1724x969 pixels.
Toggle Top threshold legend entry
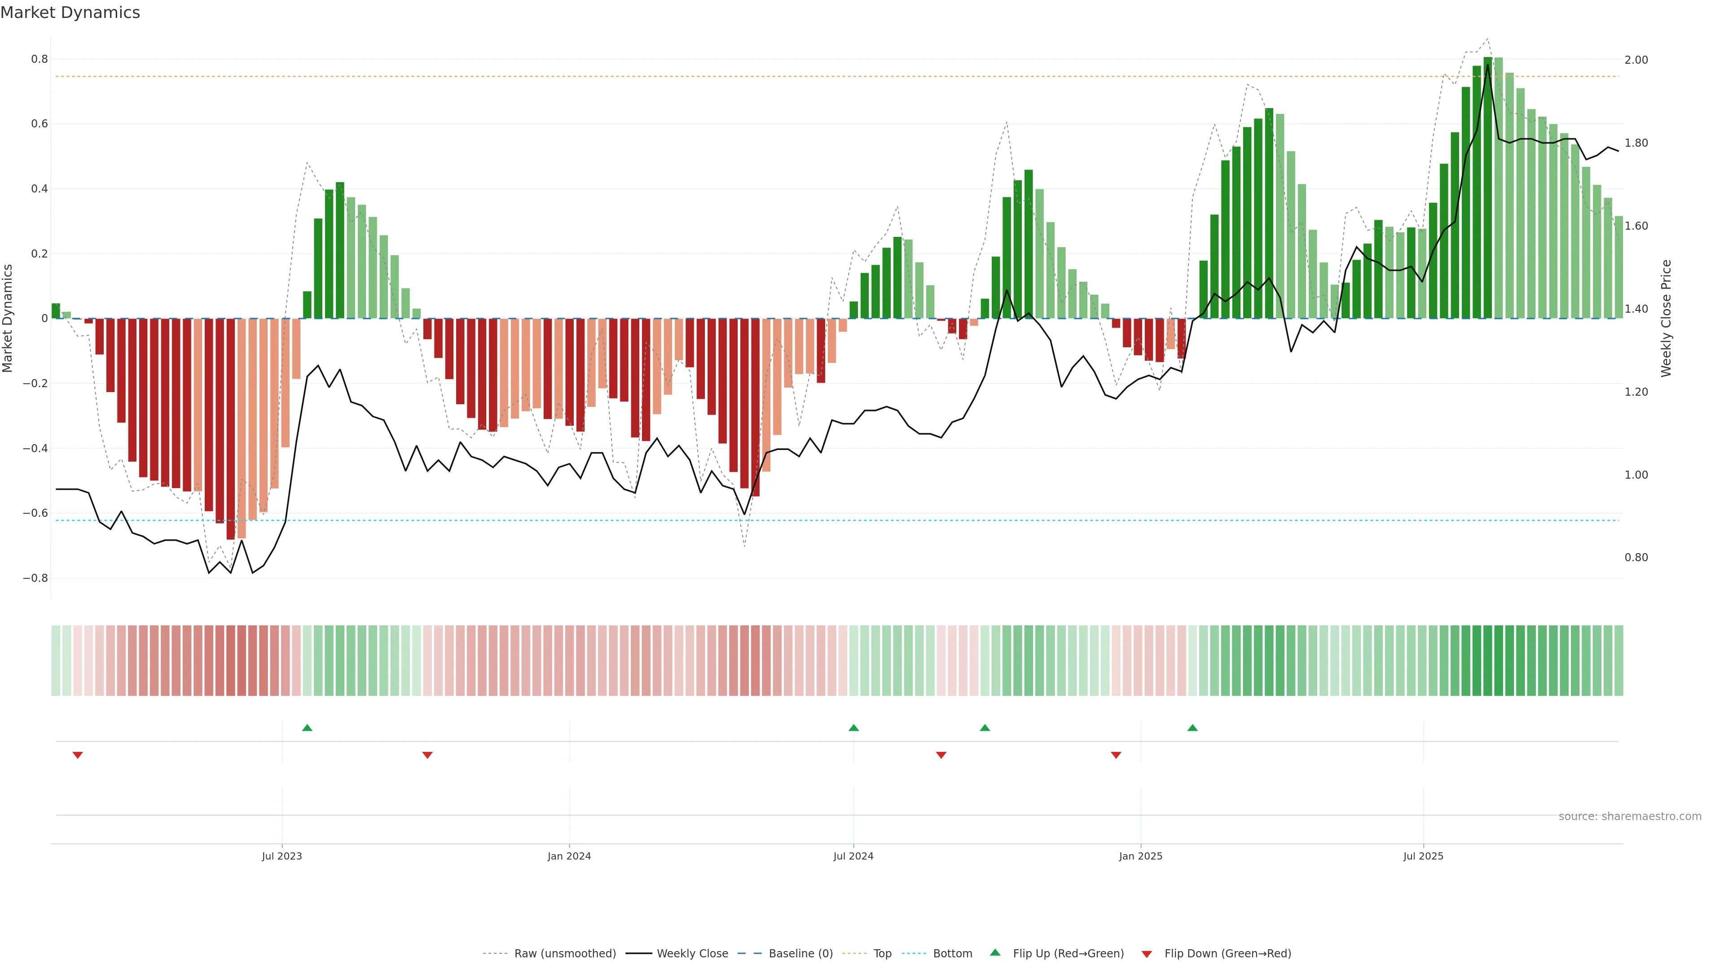[882, 954]
